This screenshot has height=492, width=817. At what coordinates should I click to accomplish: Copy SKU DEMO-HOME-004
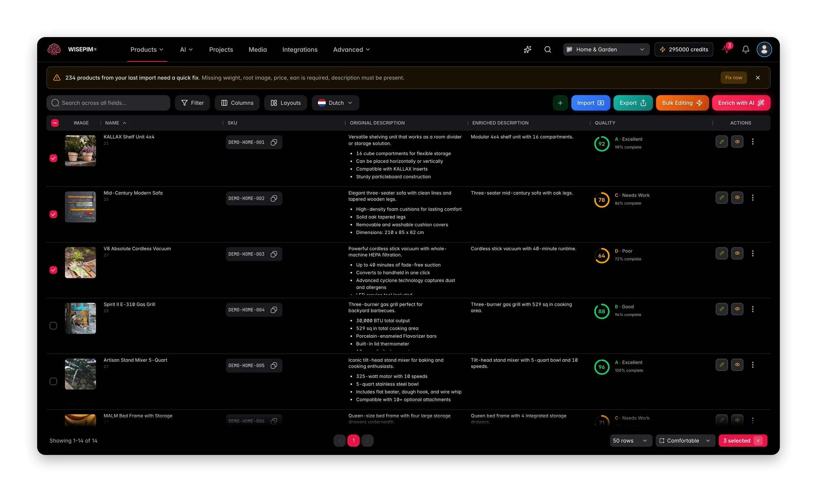click(274, 310)
